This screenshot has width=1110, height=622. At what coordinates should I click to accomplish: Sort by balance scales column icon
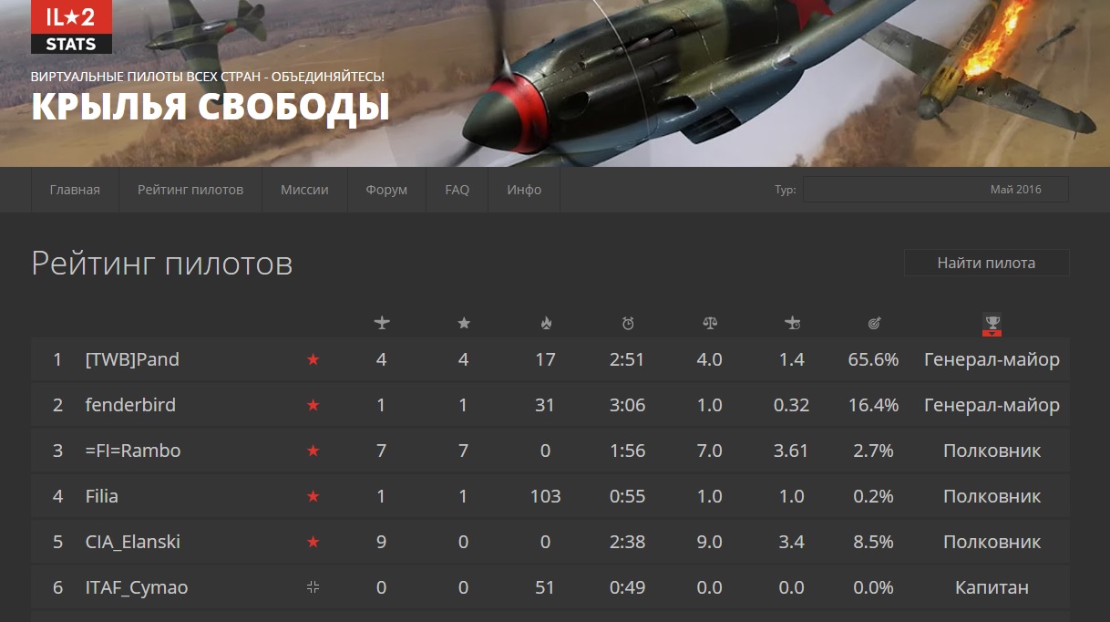coord(710,323)
